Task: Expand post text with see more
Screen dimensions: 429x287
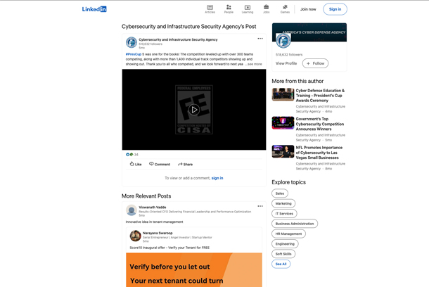Action: pyautogui.click(x=255, y=64)
